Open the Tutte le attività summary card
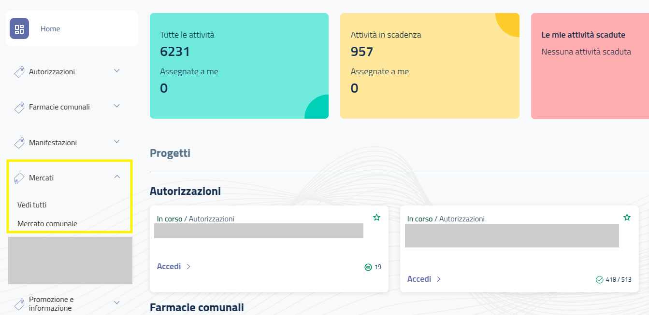Viewport: 649px width, 315px height. (x=239, y=66)
